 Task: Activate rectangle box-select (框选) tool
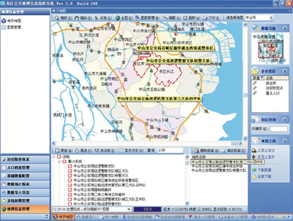pos(63,150)
